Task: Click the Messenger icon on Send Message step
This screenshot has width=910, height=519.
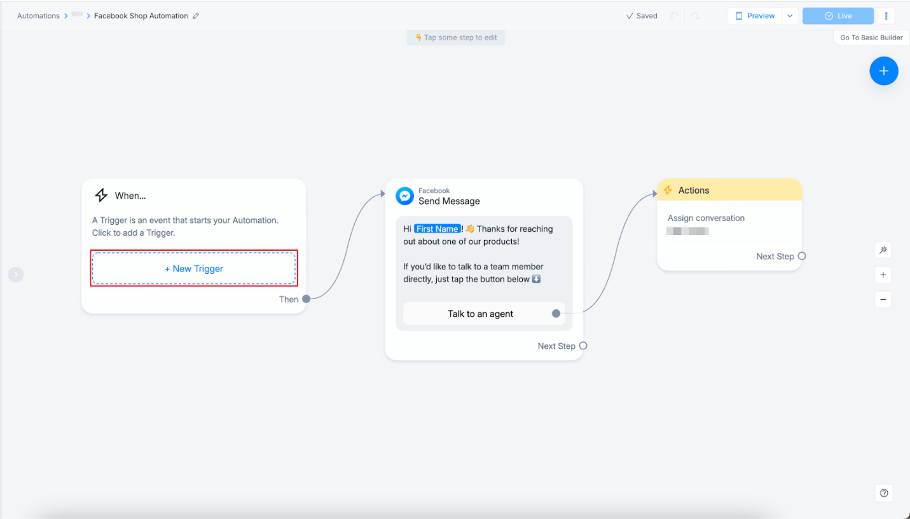Action: tap(404, 196)
